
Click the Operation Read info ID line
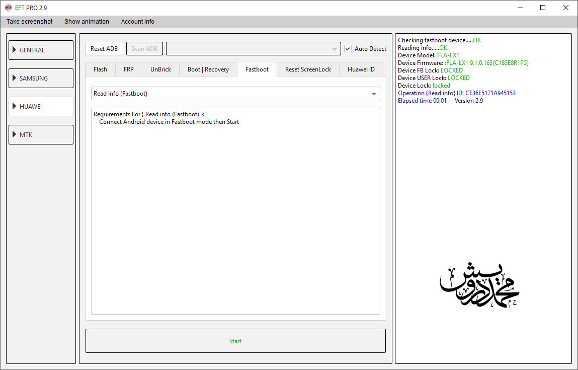click(457, 93)
